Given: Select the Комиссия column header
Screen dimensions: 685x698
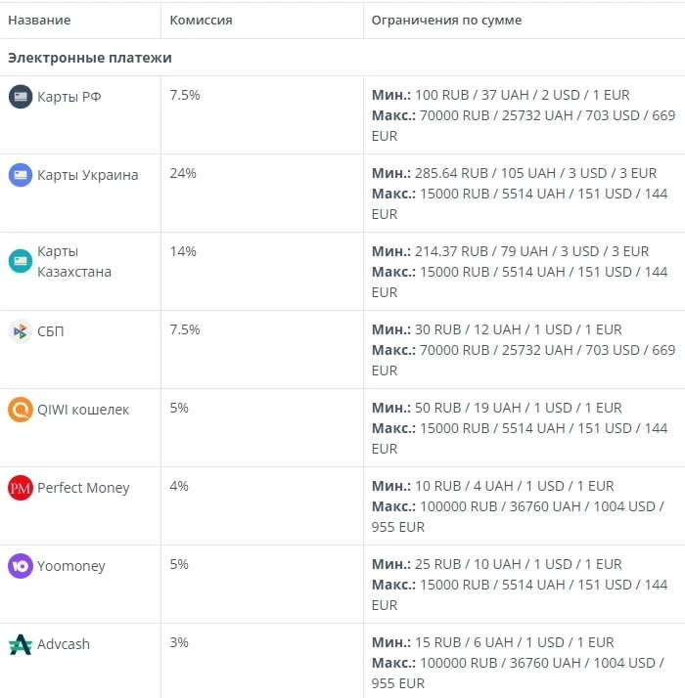Looking at the screenshot, I should tap(201, 20).
